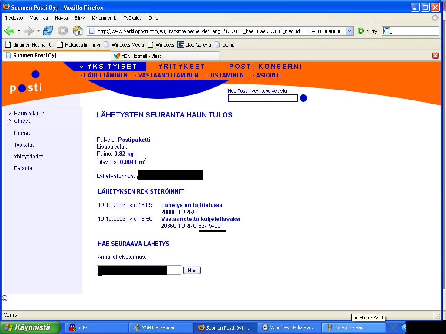Select the YRITYKSET top section
Screen dimensions: 446x334
[182, 67]
